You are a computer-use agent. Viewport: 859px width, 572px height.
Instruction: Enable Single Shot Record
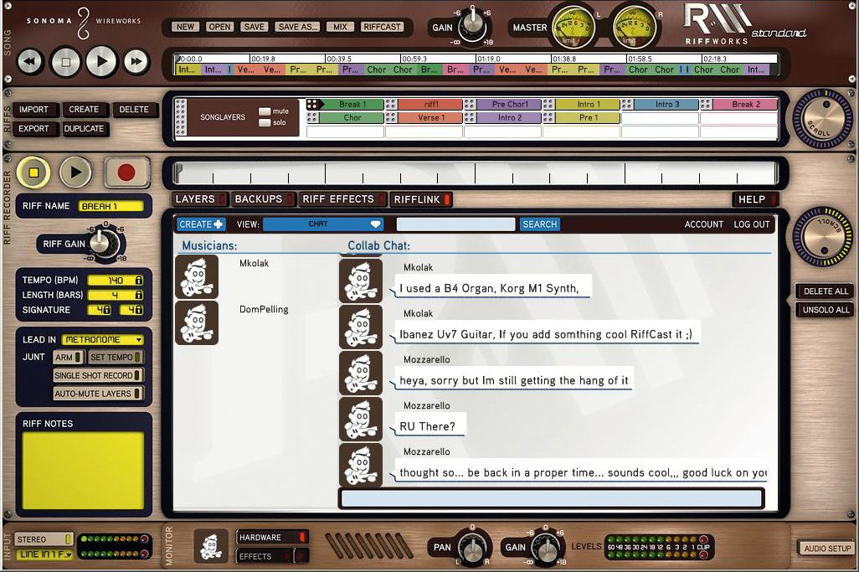click(97, 375)
